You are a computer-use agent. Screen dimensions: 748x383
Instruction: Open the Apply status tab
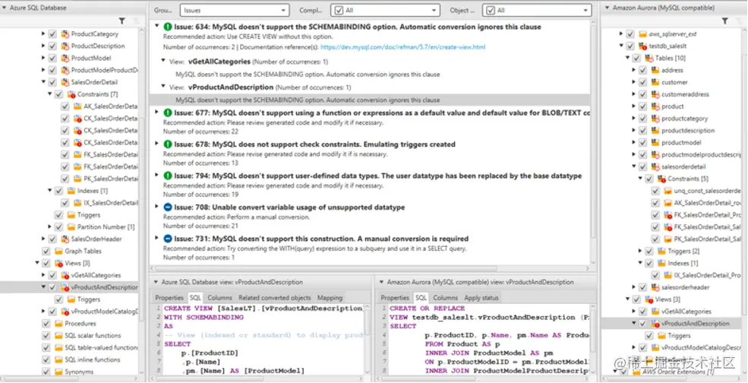click(481, 298)
